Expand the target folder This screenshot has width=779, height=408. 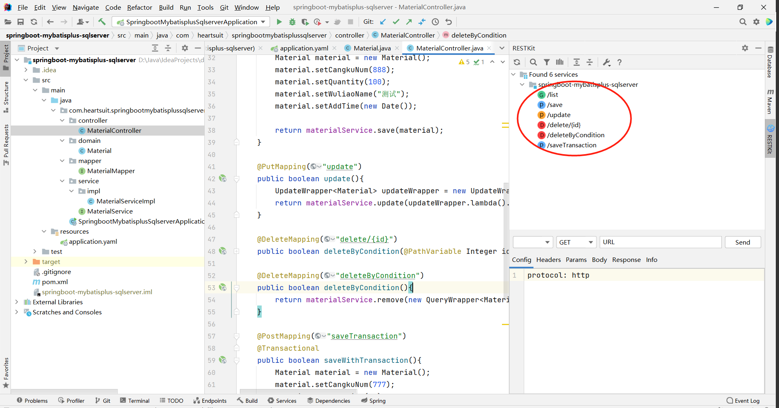click(26, 262)
